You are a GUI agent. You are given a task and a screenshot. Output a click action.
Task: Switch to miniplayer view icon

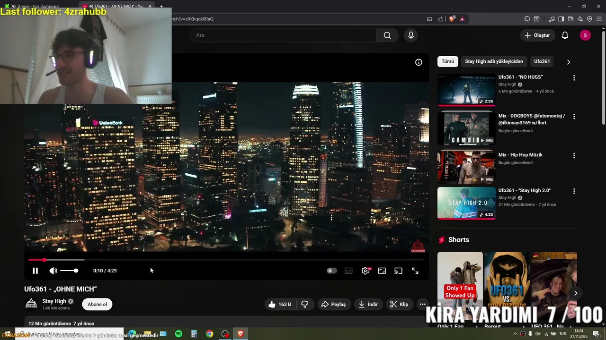[382, 271]
